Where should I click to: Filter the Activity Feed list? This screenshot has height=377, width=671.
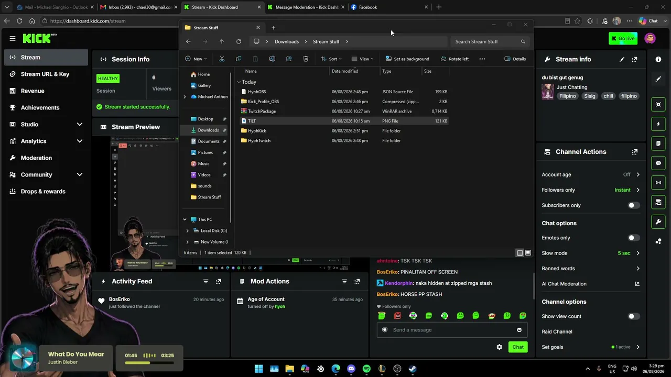click(205, 281)
